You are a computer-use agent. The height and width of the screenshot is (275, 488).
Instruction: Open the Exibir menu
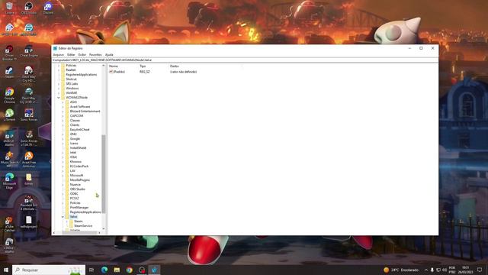click(82, 54)
